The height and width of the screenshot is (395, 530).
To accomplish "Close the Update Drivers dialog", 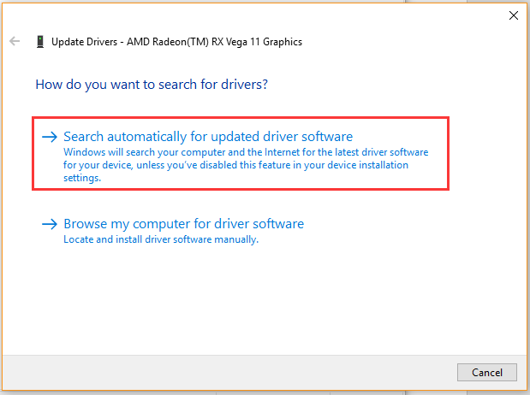I will tap(514, 15).
